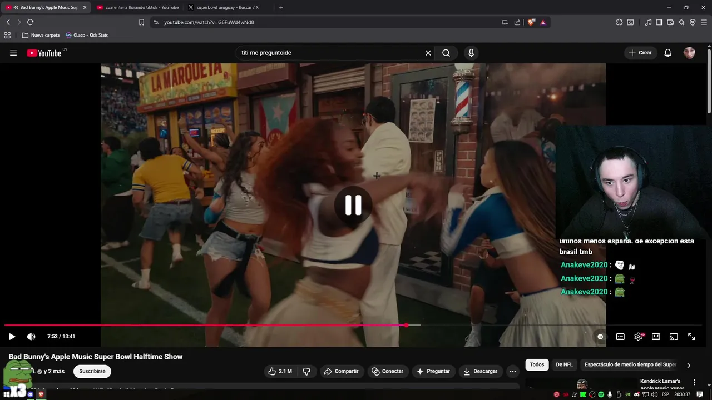Viewport: 712px width, 400px height.
Task: Expand filter chips with right arrow
Action: click(689, 365)
